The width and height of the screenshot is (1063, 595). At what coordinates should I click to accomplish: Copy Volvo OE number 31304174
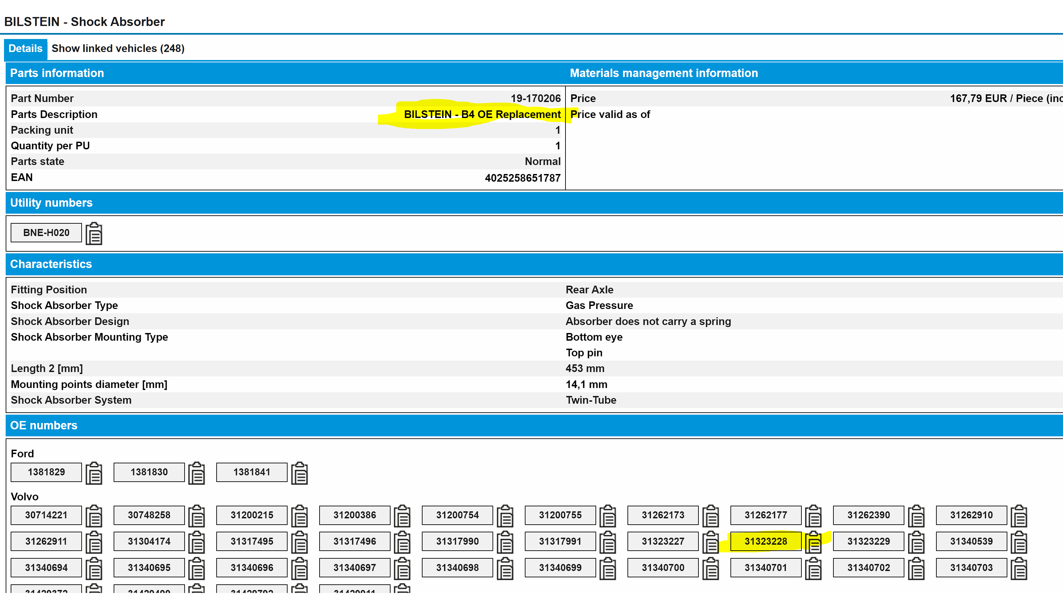click(197, 543)
